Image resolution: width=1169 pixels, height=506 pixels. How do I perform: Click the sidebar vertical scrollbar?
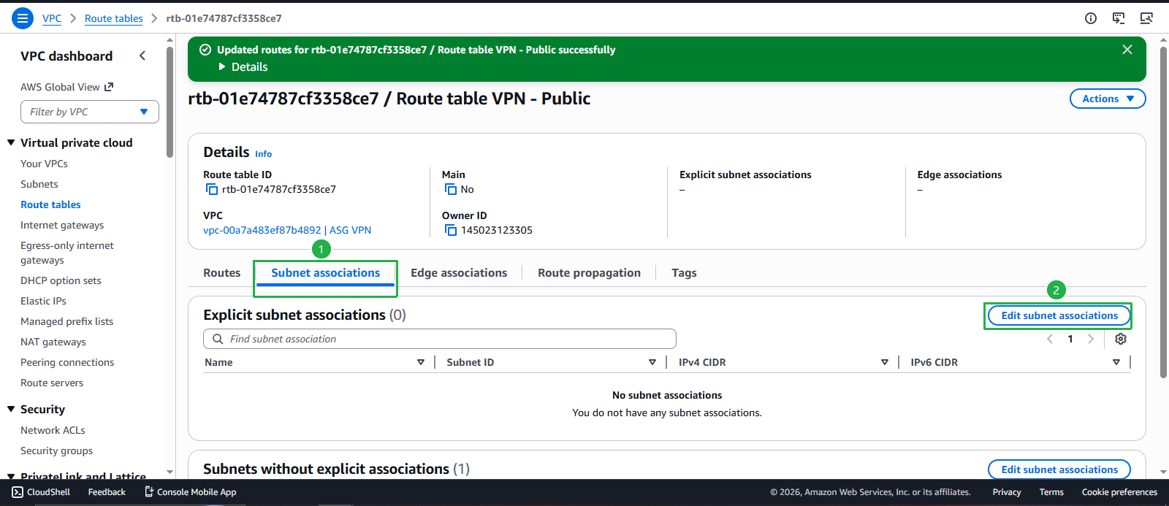coord(170,102)
